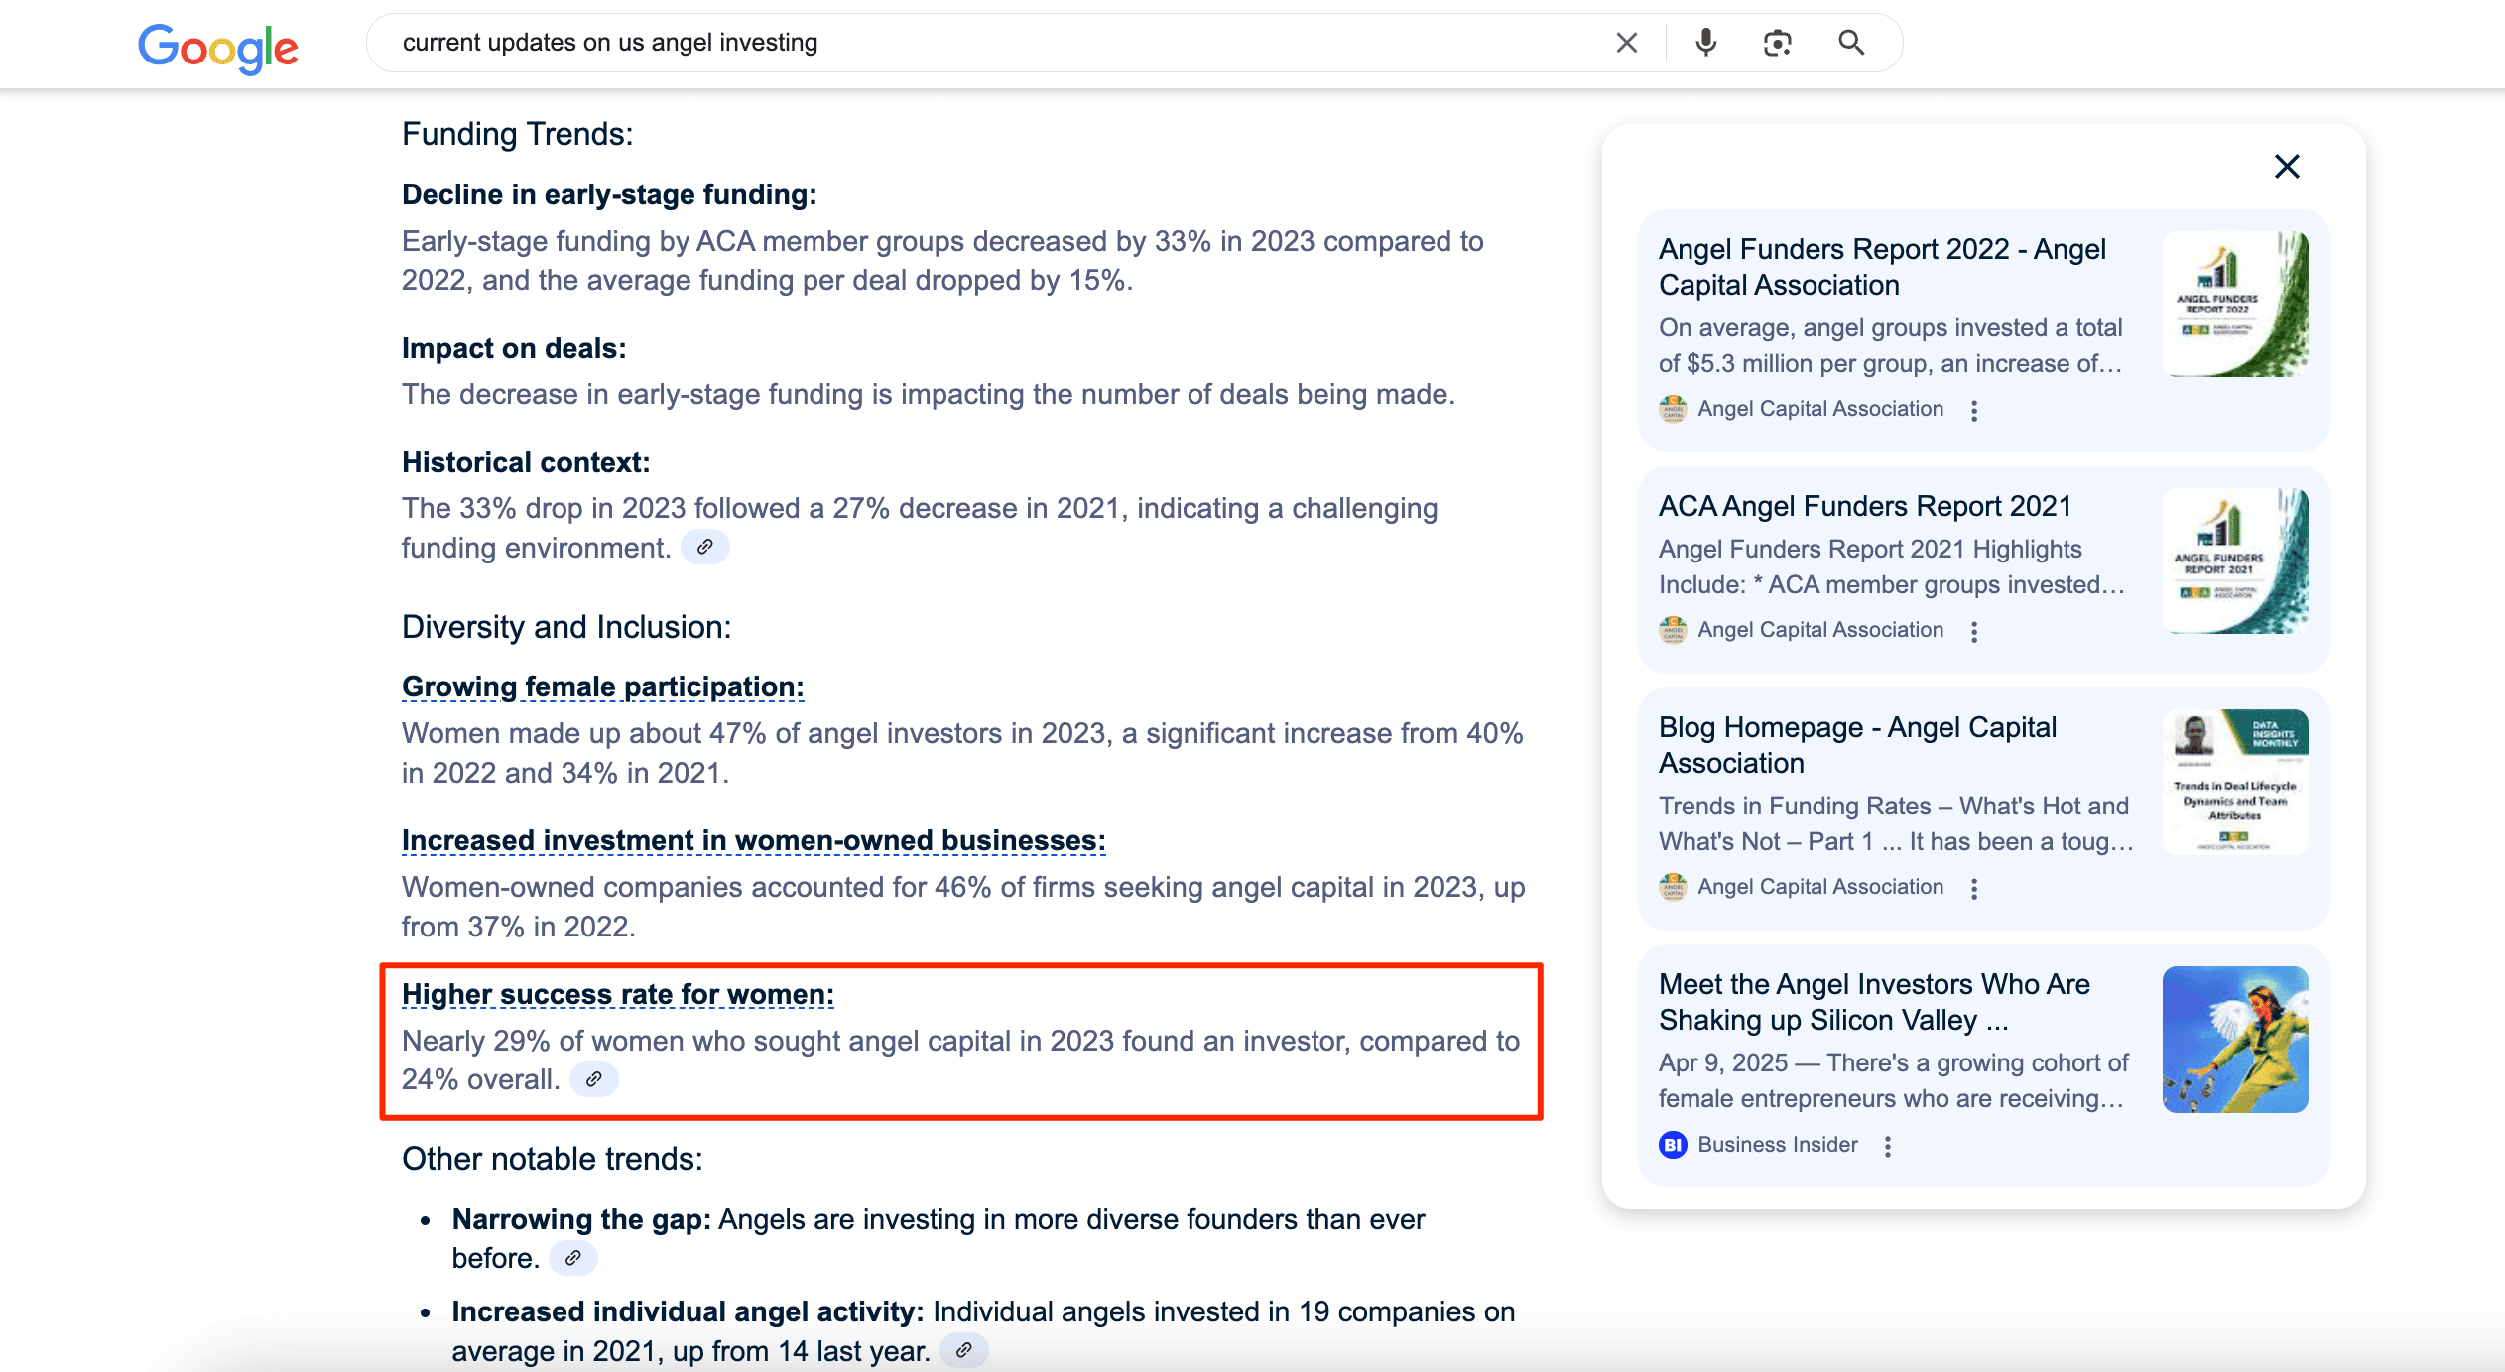
Task: Open options menu for Angel Funders Report 2022
Action: (x=1974, y=411)
